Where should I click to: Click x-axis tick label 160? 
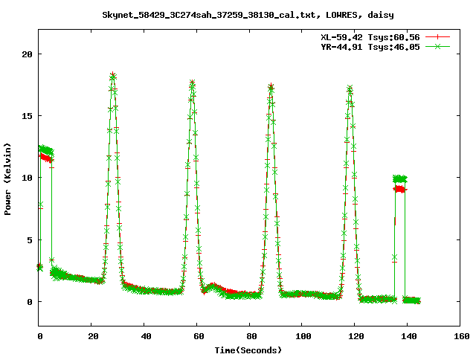coord(462,336)
